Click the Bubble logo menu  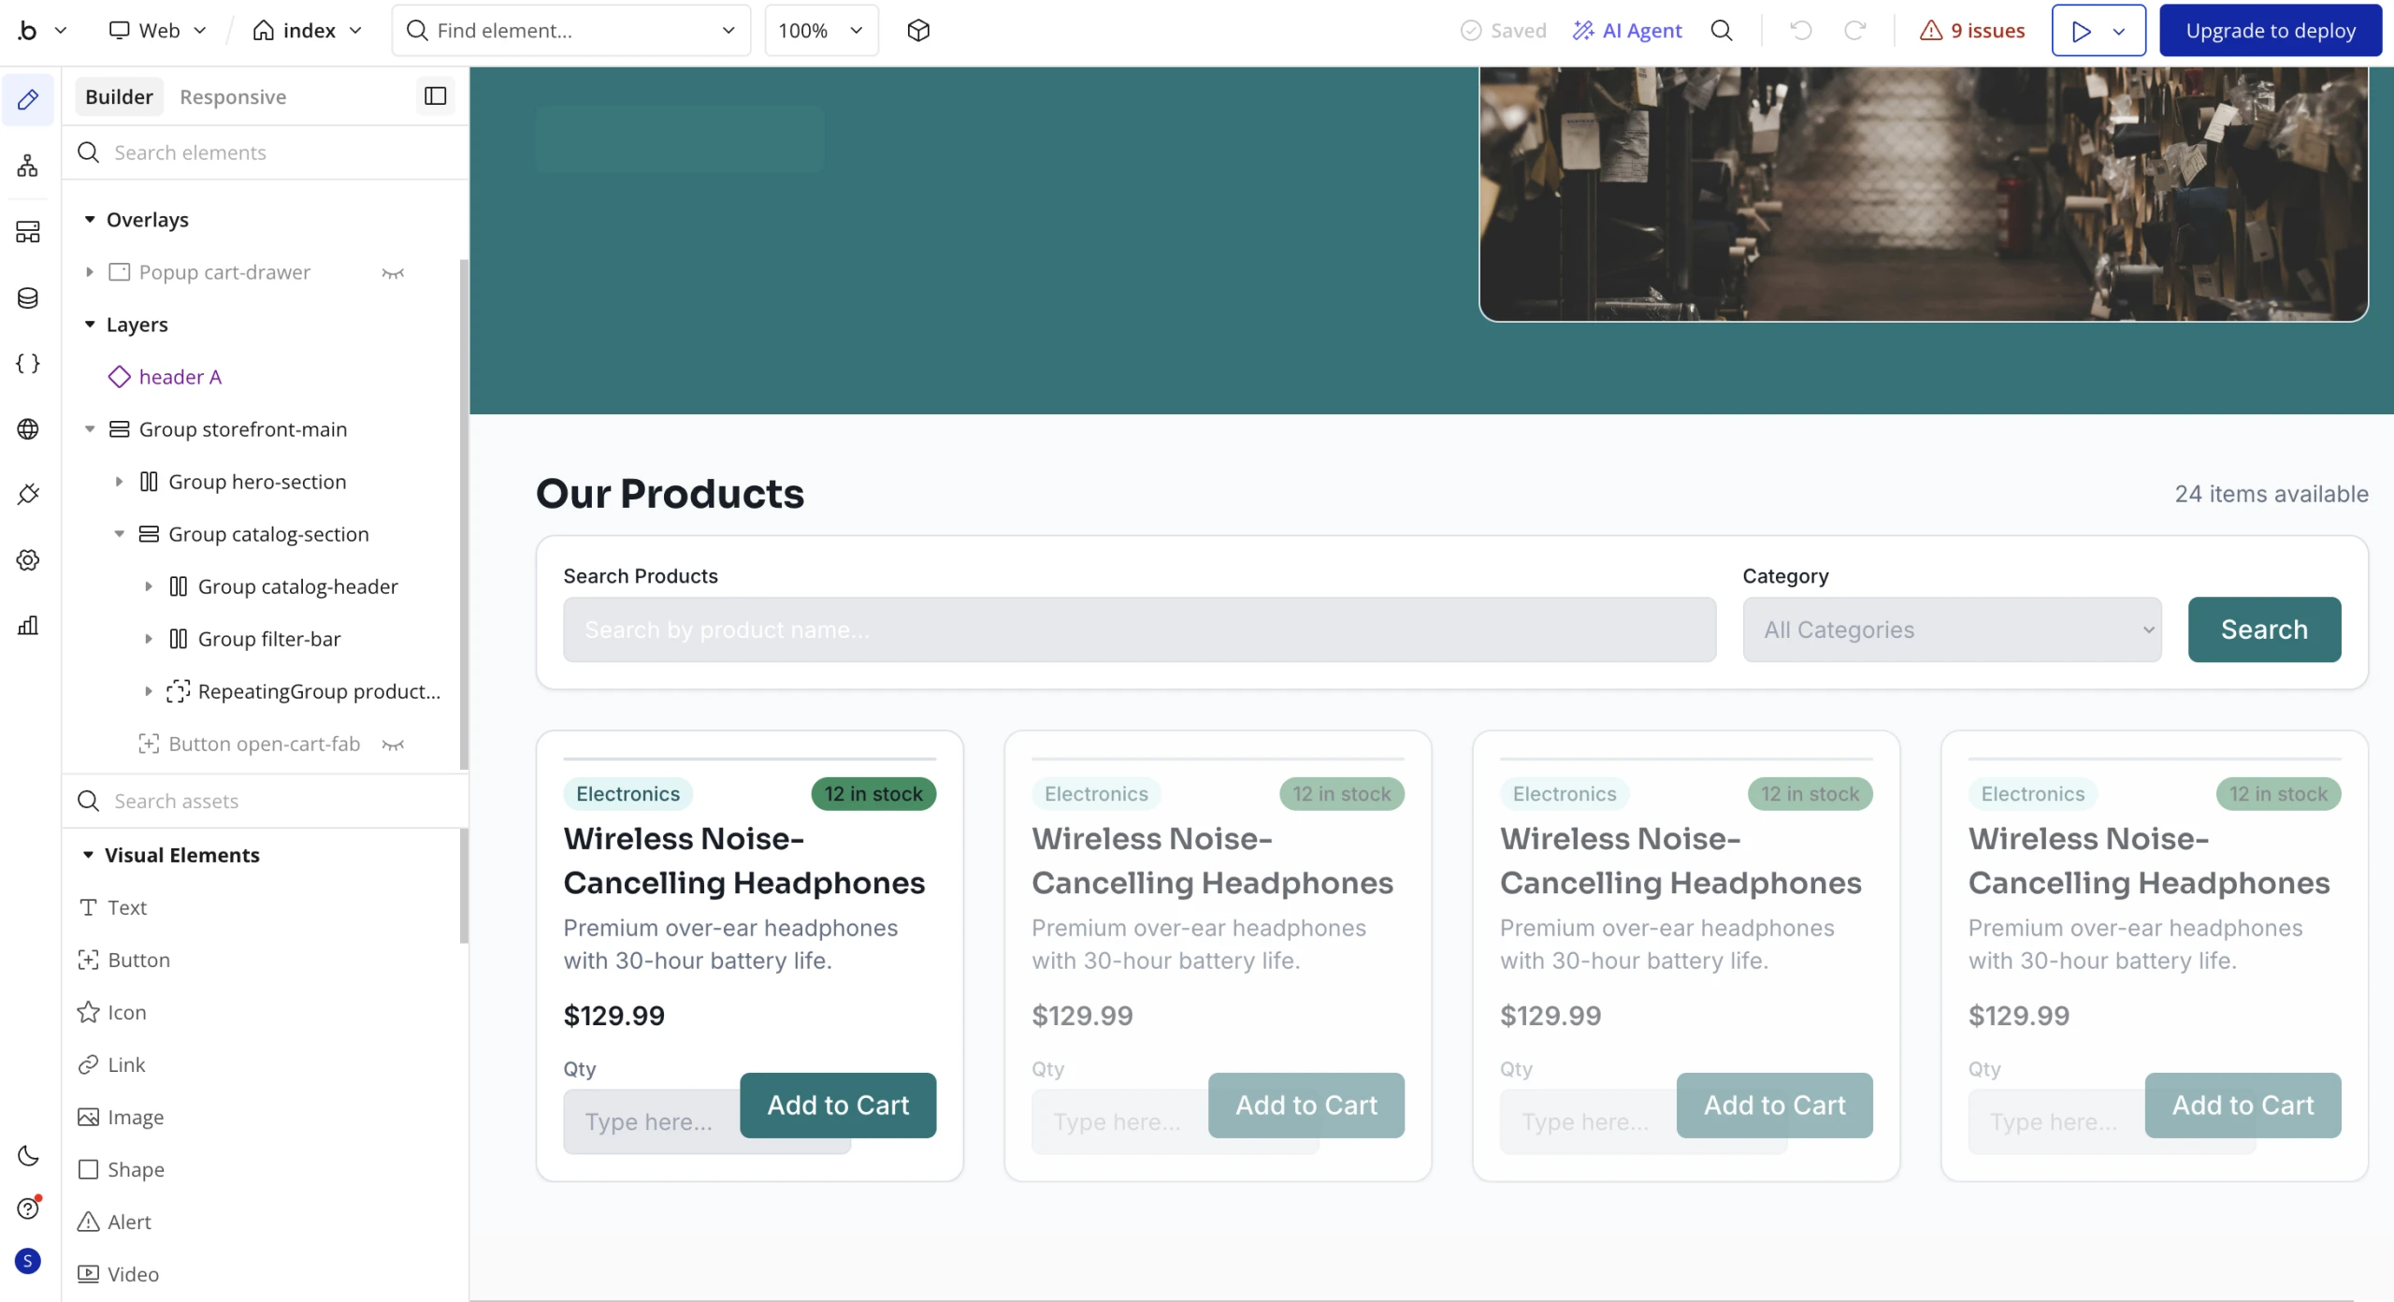click(41, 31)
